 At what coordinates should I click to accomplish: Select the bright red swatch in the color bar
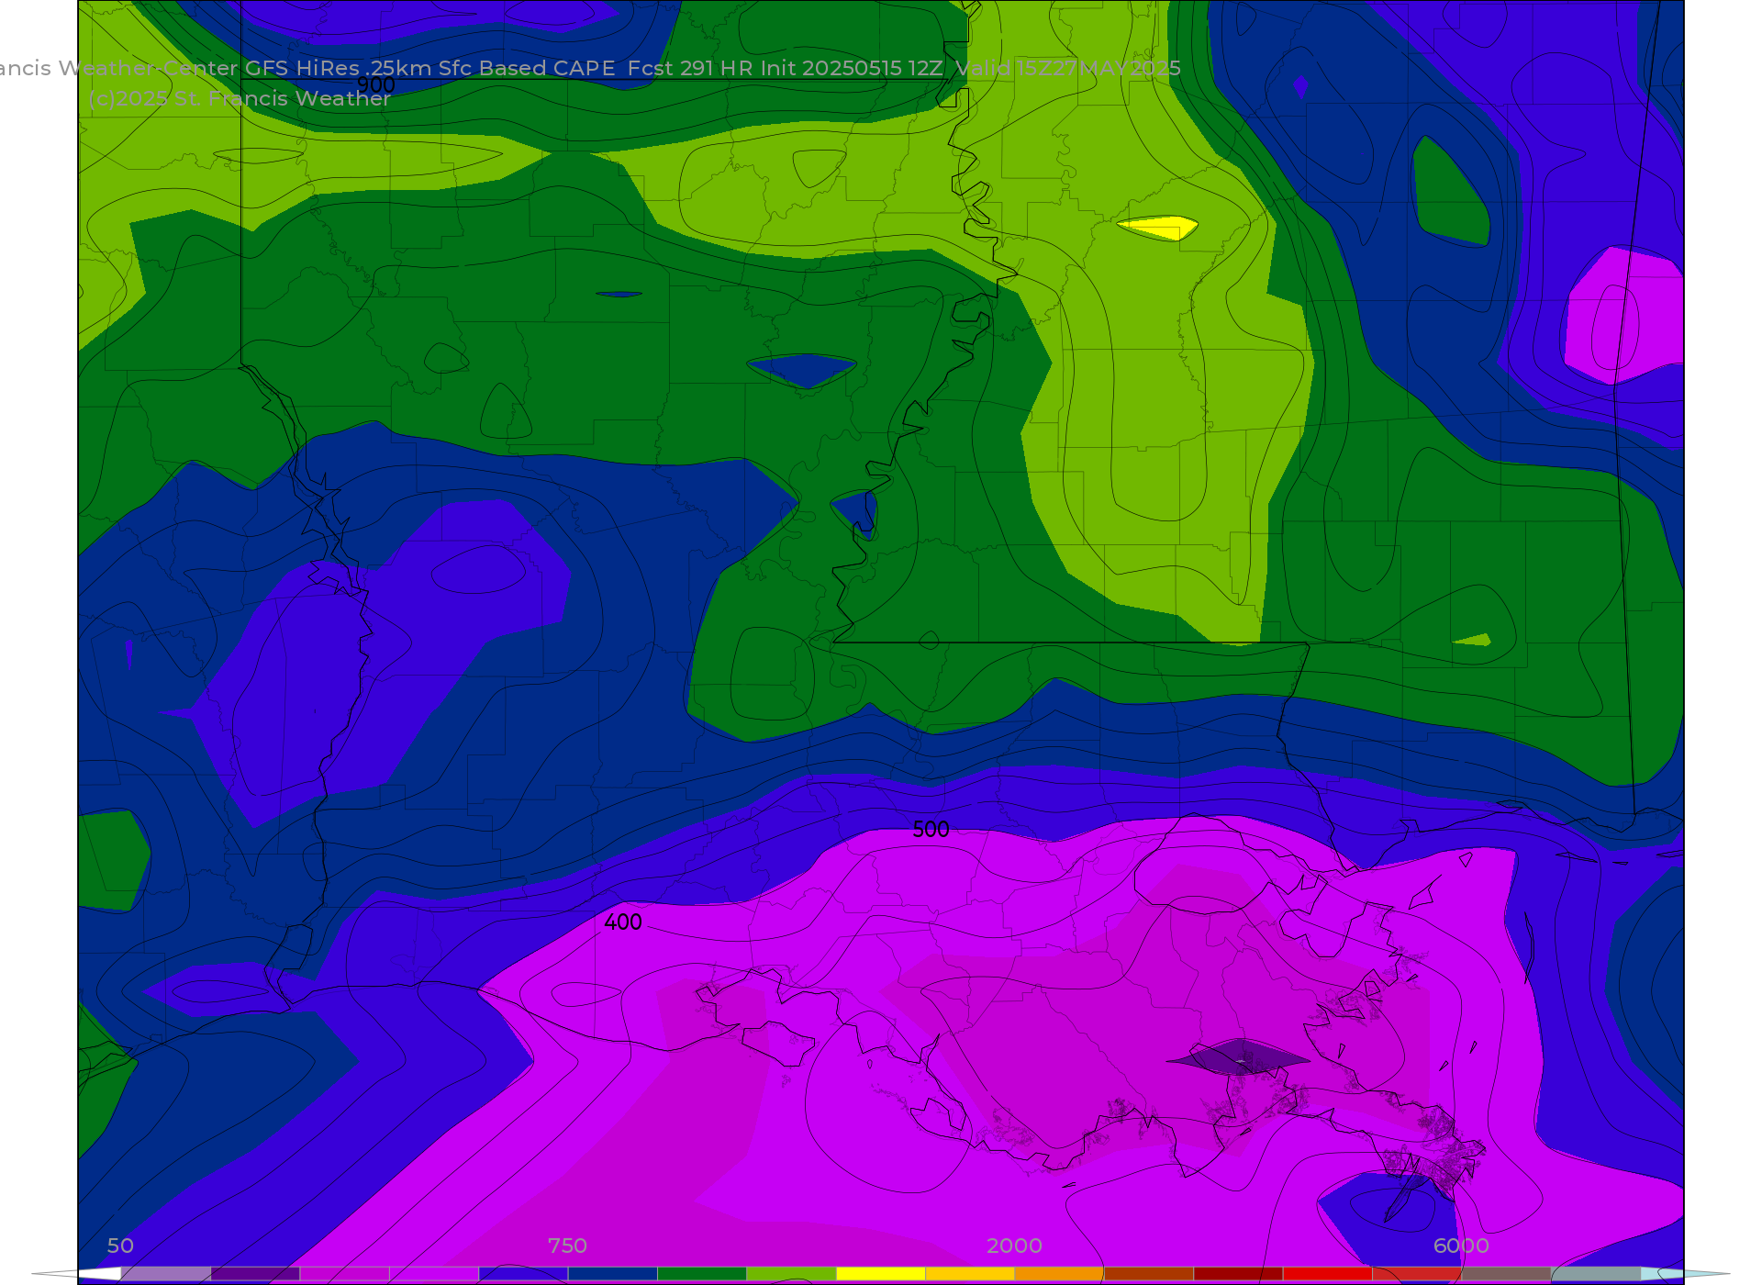[1327, 1274]
